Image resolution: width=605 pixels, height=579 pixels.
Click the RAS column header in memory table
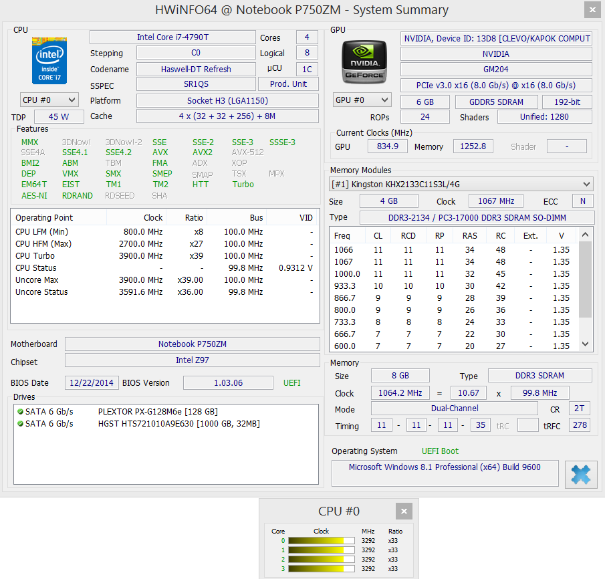click(x=469, y=235)
